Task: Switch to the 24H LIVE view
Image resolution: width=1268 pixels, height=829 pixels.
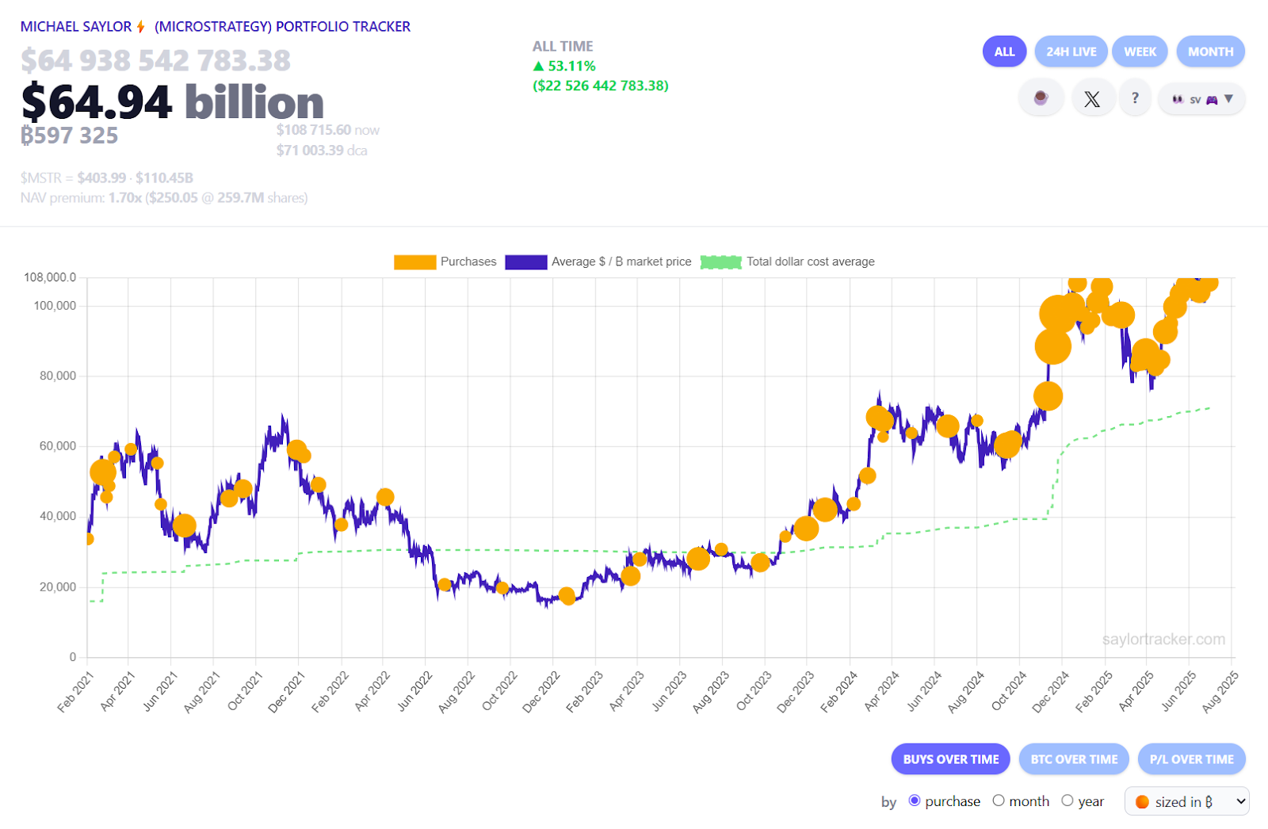Action: [1071, 52]
